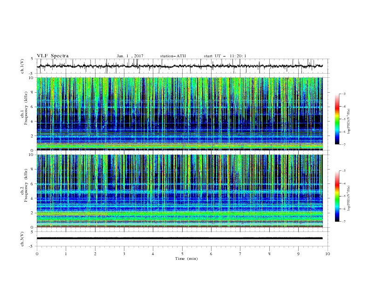369x285 pixels.
Task: Click the 'ch.1(V)' waveform axis label
Action: point(22,66)
